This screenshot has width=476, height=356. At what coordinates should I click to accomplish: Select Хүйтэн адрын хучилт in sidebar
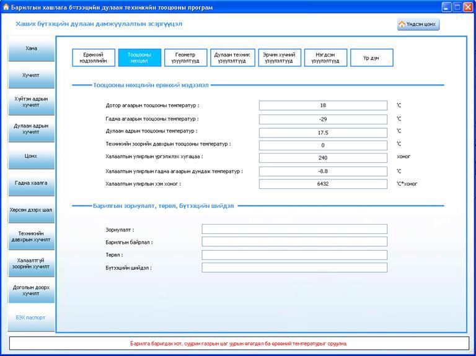tap(31, 102)
